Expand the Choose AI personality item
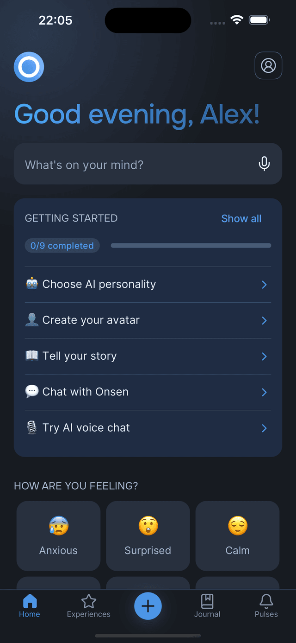Image resolution: width=296 pixels, height=643 pixels. 148,284
